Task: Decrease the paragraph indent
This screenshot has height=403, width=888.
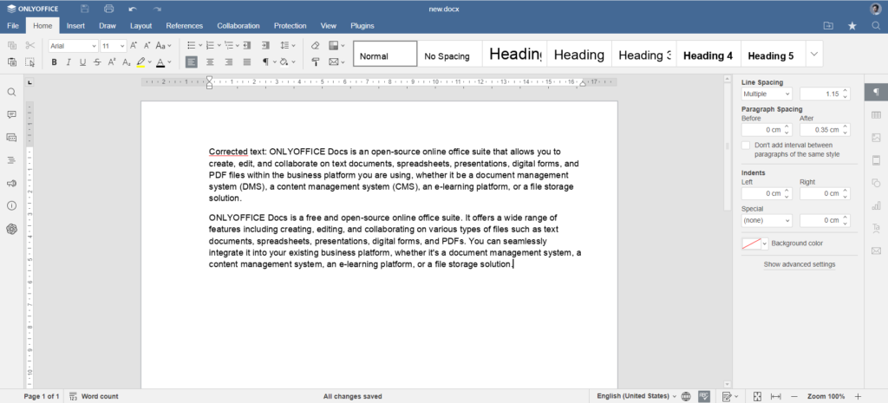Action: click(x=246, y=45)
